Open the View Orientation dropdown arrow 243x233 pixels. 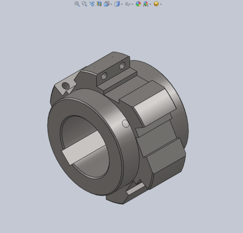click(x=111, y=4)
